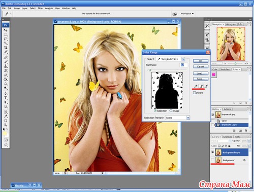This screenshot has width=254, height=192.
Task: Hide the Background copy layer
Action: click(x=213, y=152)
